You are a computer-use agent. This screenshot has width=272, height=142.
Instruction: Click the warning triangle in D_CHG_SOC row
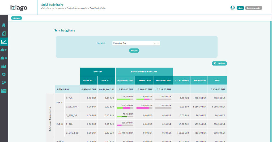[120, 133]
